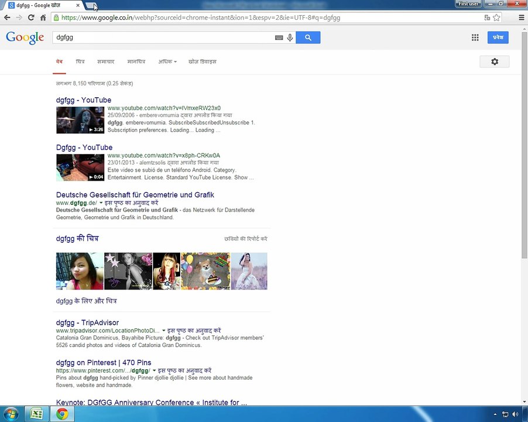Open the on-screen keyboard icon in search box
528x422 pixels.
pos(279,38)
